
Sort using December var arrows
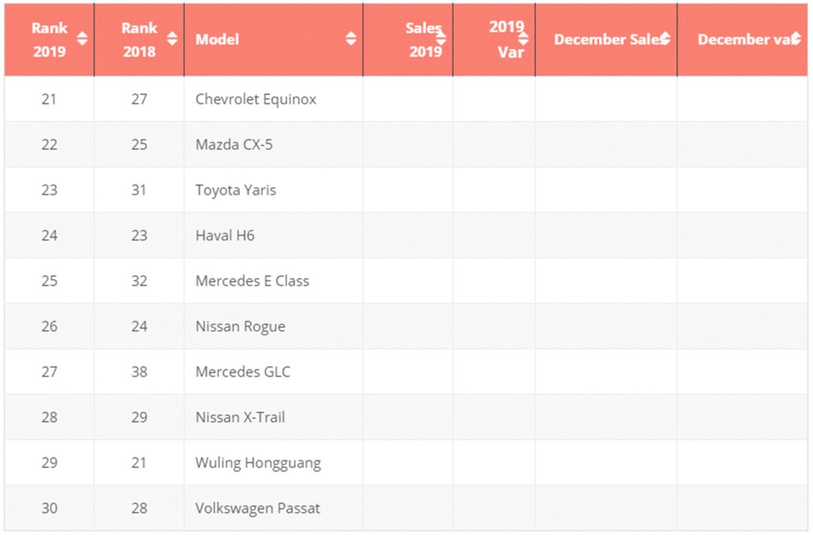pyautogui.click(x=796, y=39)
